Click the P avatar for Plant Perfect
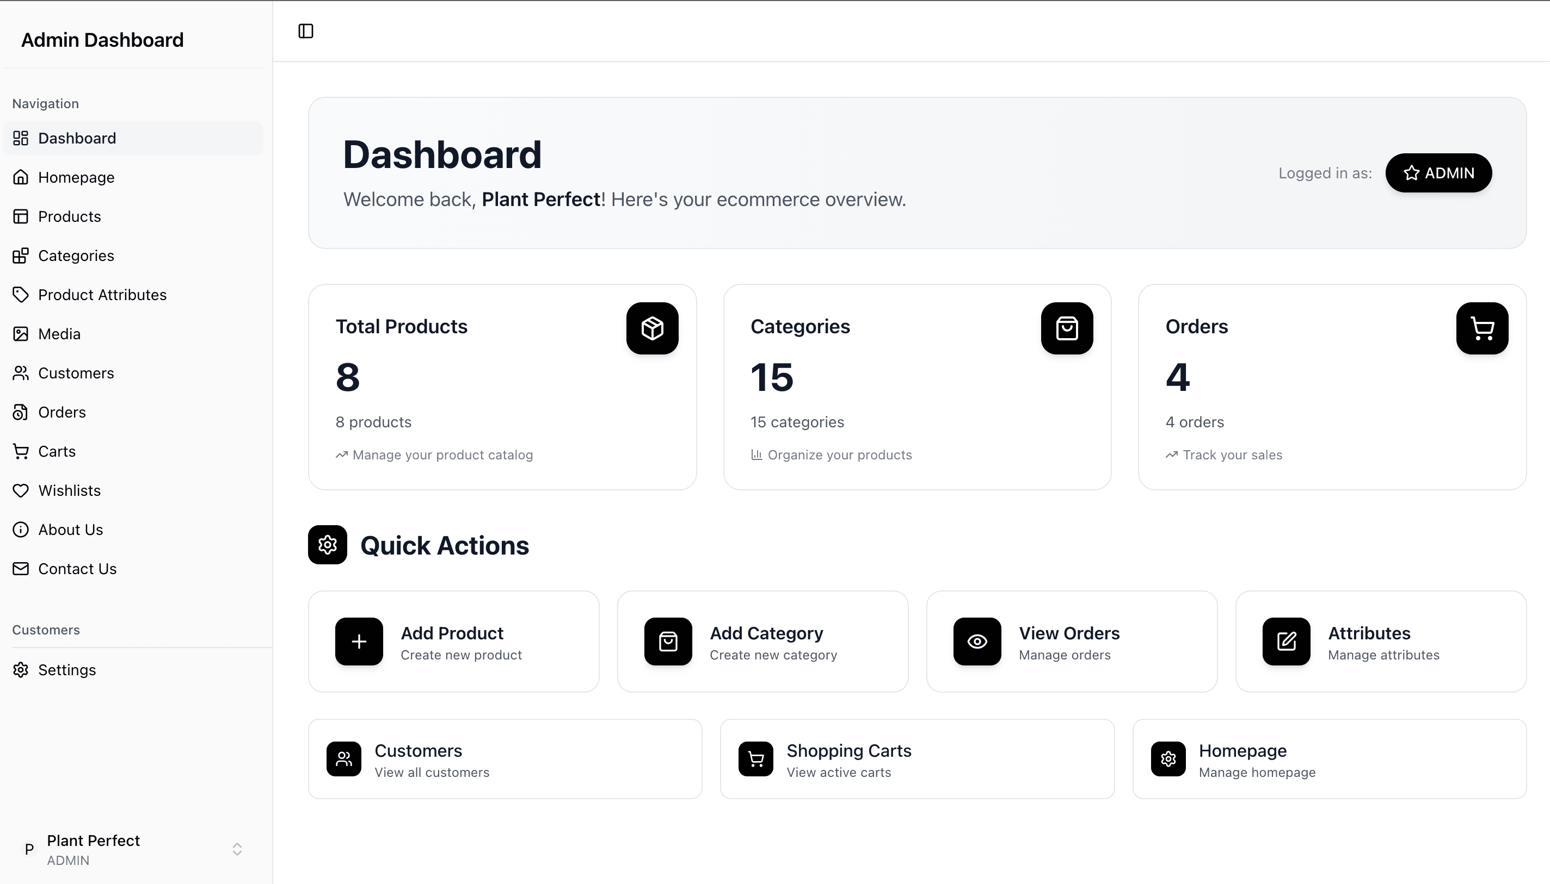1550x884 pixels. coord(28,849)
